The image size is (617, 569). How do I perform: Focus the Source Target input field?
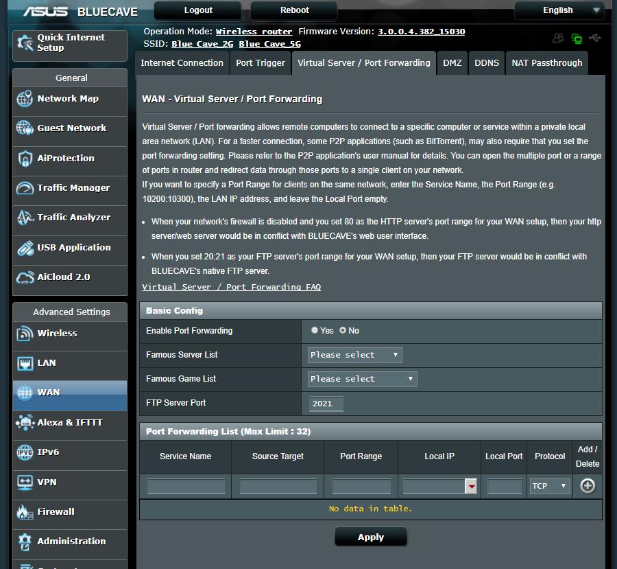pos(278,486)
